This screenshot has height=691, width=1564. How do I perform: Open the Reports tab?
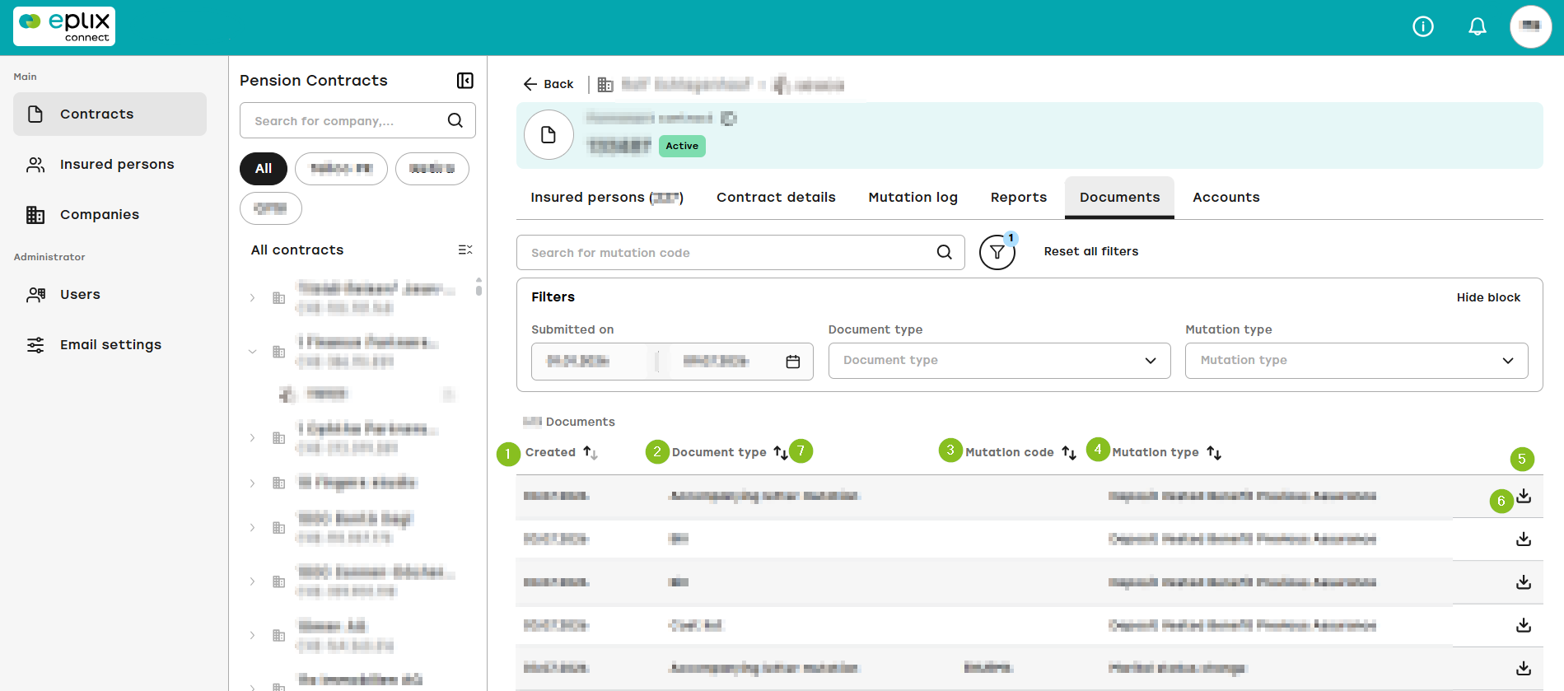1019,198
